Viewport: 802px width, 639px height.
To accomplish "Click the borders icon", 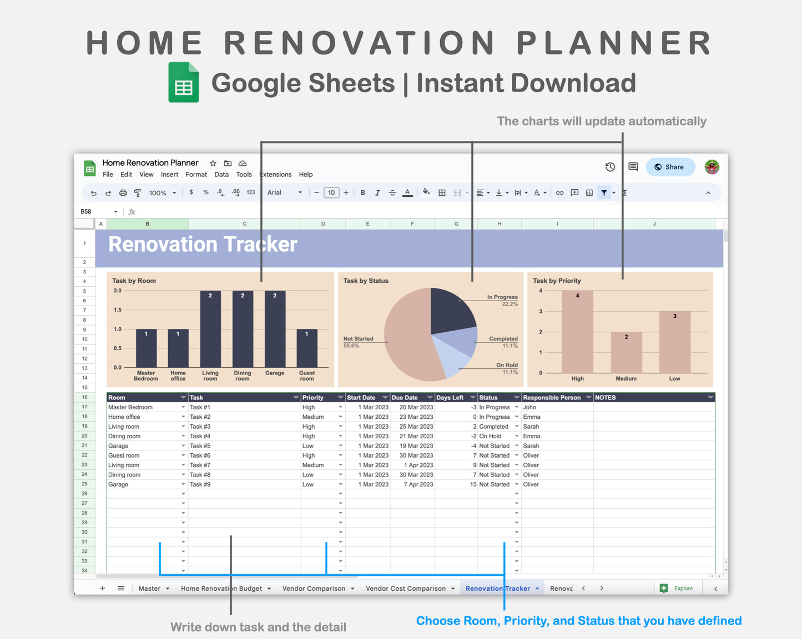I will 441,192.
